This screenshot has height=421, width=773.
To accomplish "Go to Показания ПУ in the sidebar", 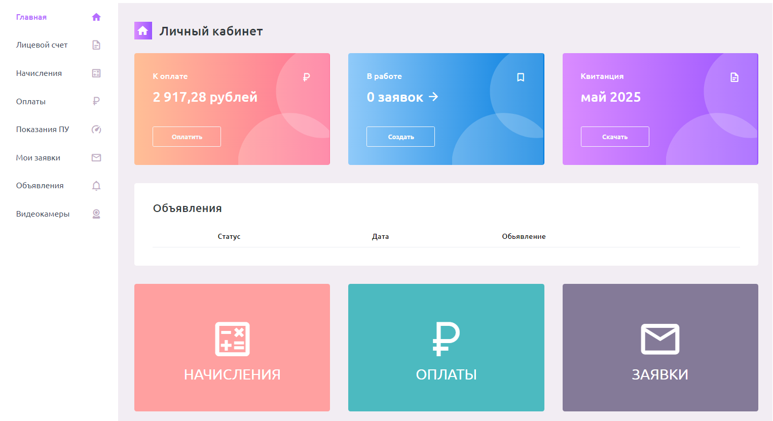I will [x=43, y=130].
